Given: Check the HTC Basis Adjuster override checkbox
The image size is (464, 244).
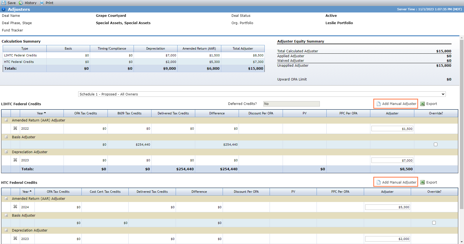Looking at the screenshot, I should tap(434, 223).
